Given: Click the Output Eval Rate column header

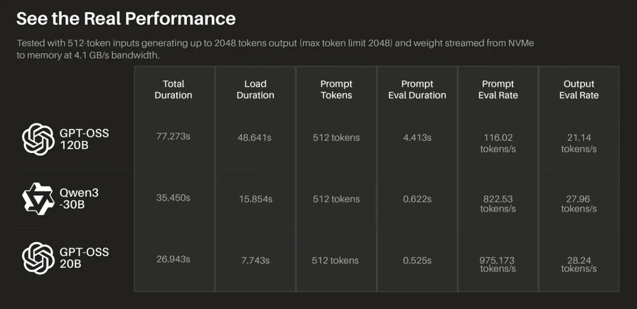Looking at the screenshot, I should (x=579, y=89).
